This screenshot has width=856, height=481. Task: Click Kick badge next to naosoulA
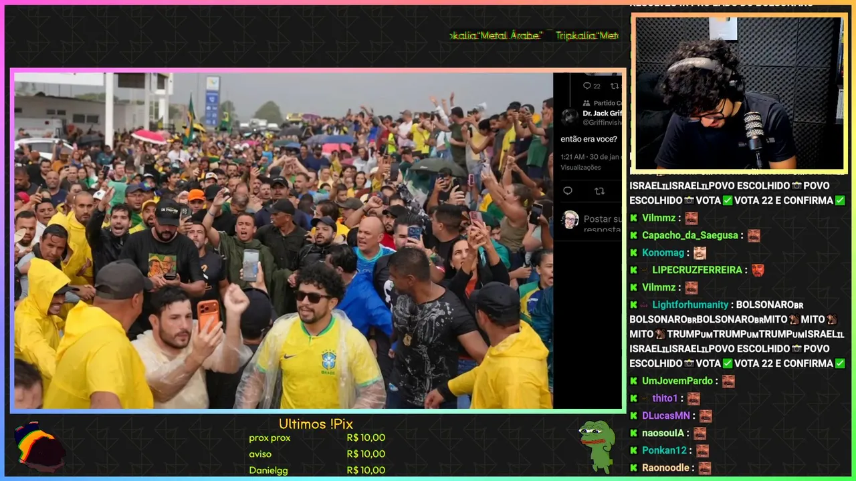pyautogui.click(x=634, y=433)
